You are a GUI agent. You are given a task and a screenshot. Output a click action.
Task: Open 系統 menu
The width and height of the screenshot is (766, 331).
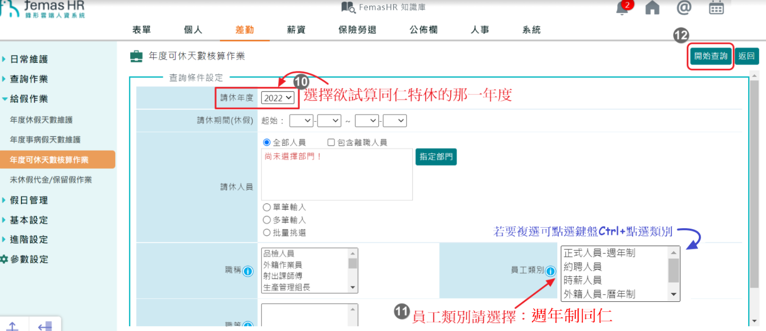pos(532,30)
